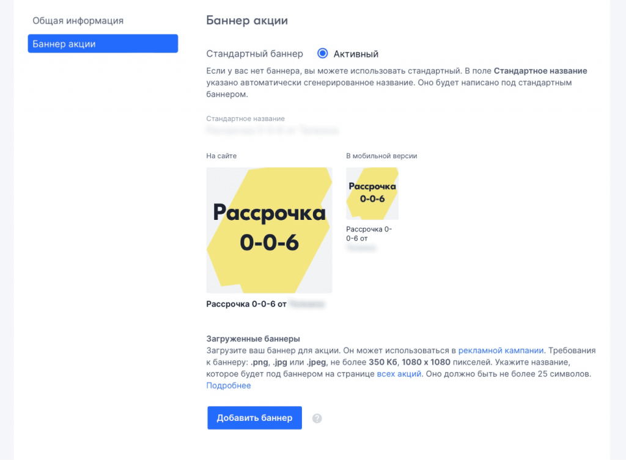The image size is (626, 460).
Task: Click the Стандартный баннер label
Action: point(254,54)
